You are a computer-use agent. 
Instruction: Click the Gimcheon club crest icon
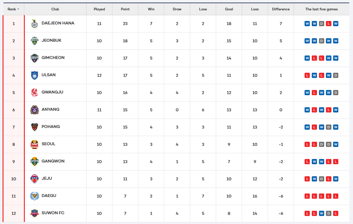(34, 58)
